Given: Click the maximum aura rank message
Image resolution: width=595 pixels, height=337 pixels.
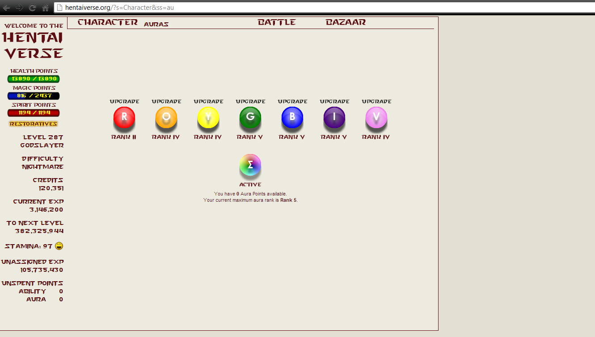Looking at the screenshot, I should point(250,200).
